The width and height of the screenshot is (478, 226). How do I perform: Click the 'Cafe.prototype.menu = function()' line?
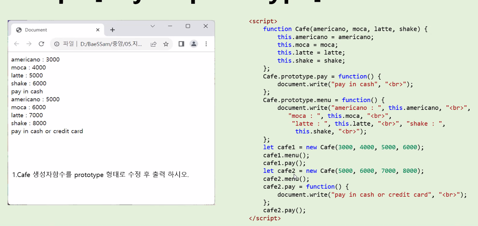tap(324, 100)
